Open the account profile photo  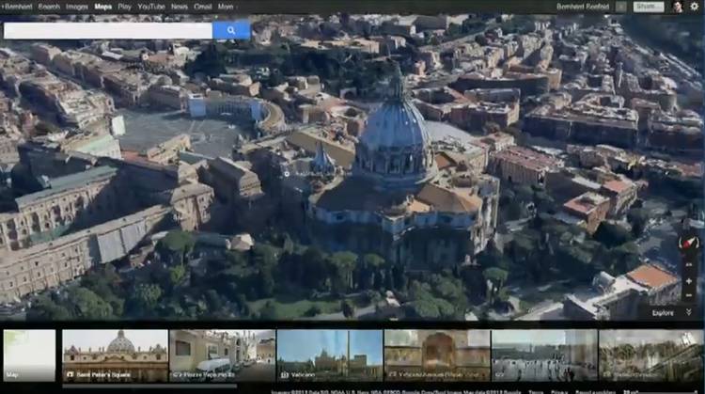677,7
